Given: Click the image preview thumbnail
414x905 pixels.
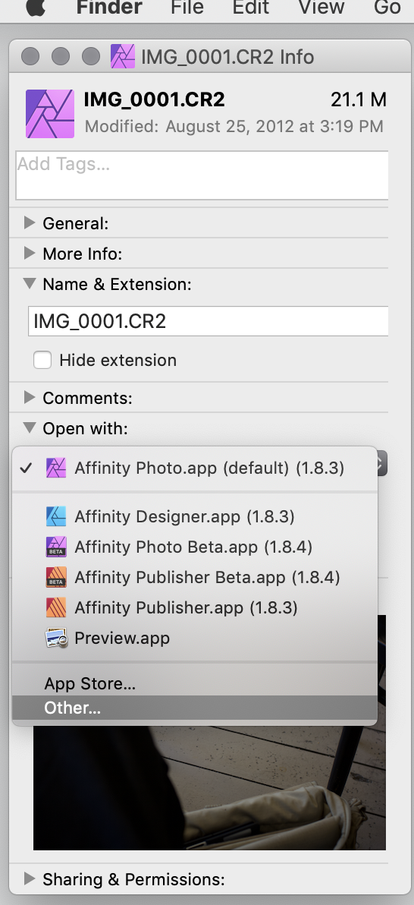Looking at the screenshot, I should pyautogui.click(x=209, y=788).
